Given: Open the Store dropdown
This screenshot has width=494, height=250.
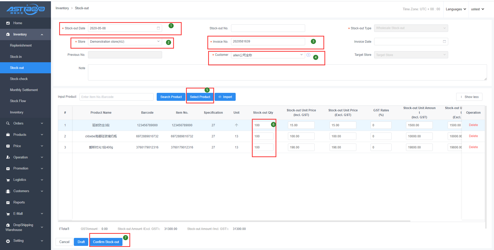Looking at the screenshot, I should pyautogui.click(x=125, y=42).
